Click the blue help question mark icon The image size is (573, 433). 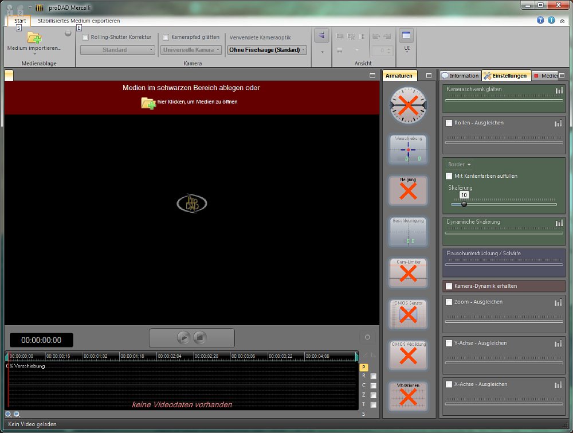[x=540, y=20]
